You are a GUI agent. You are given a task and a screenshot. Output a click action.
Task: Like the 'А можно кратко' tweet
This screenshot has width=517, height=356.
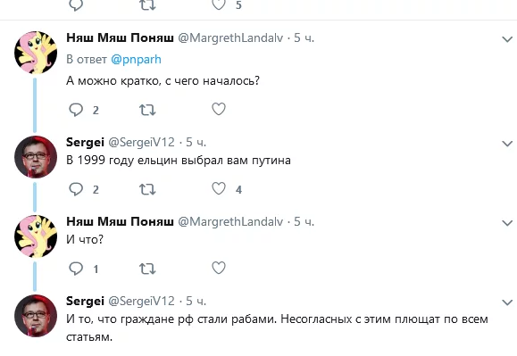(x=219, y=109)
